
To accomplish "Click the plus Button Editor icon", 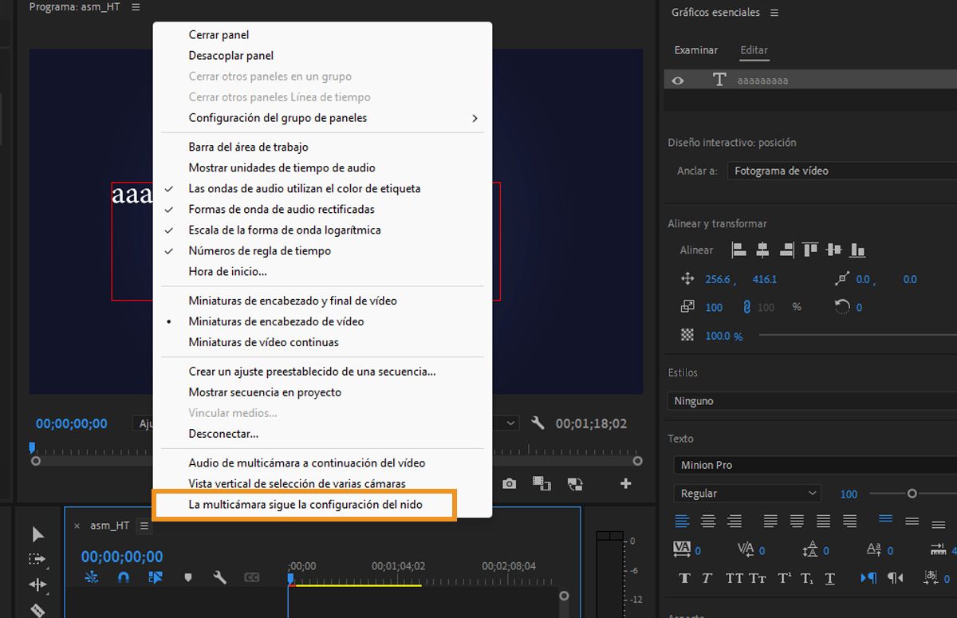I will 625,483.
